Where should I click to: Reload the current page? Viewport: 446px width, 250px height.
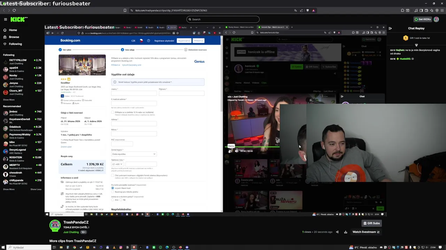click(14, 10)
